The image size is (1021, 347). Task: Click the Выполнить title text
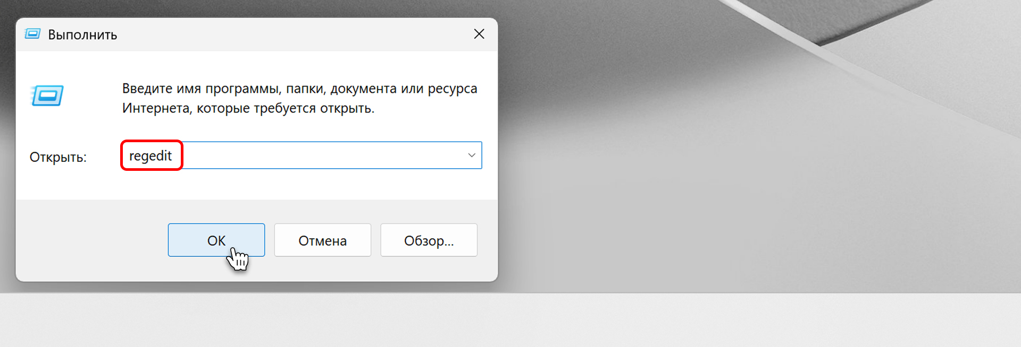[82, 35]
